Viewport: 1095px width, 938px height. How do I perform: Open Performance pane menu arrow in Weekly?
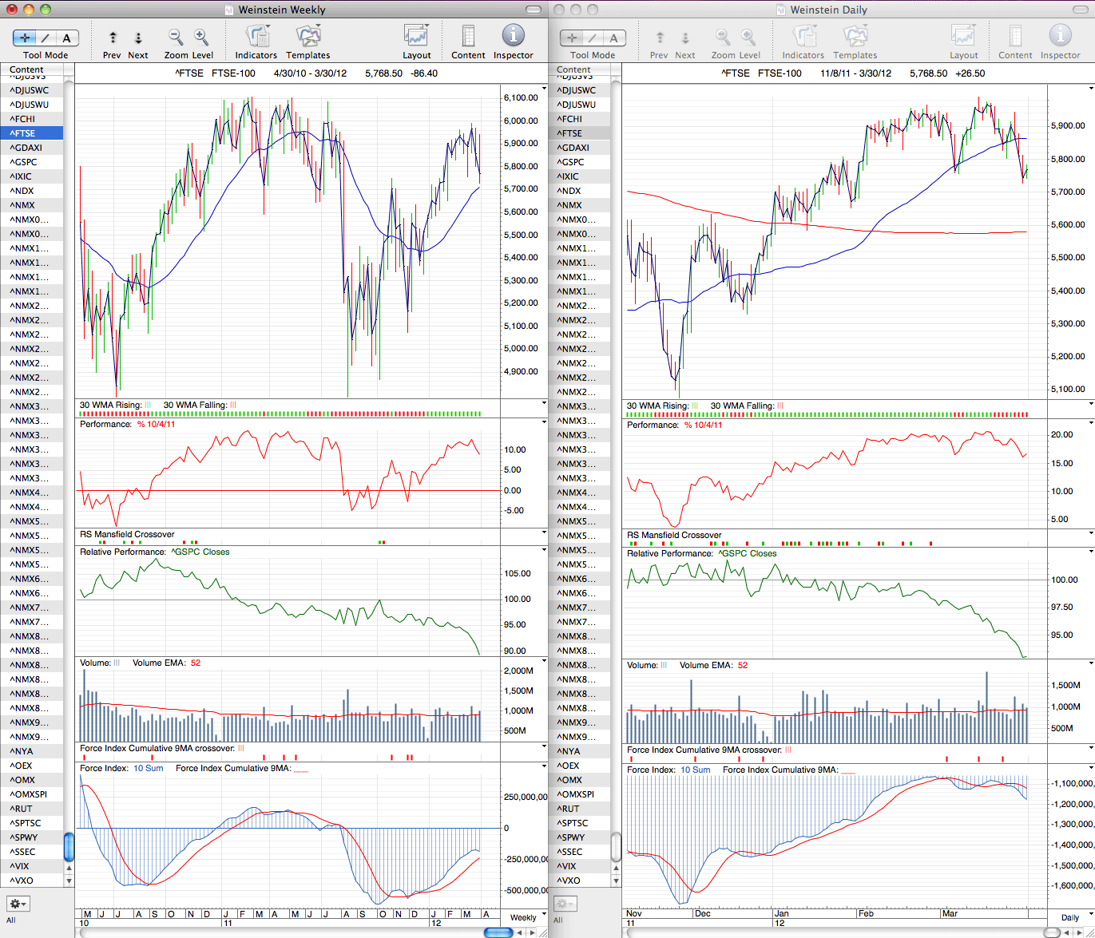pos(544,423)
